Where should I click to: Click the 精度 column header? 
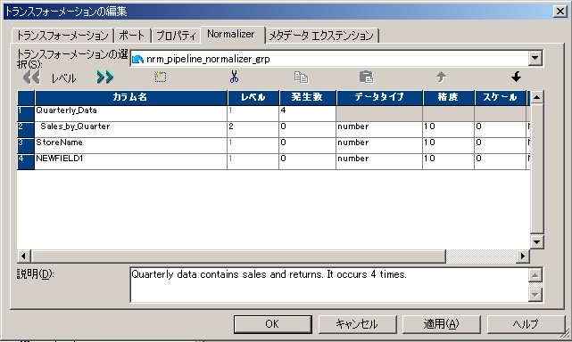(x=448, y=97)
